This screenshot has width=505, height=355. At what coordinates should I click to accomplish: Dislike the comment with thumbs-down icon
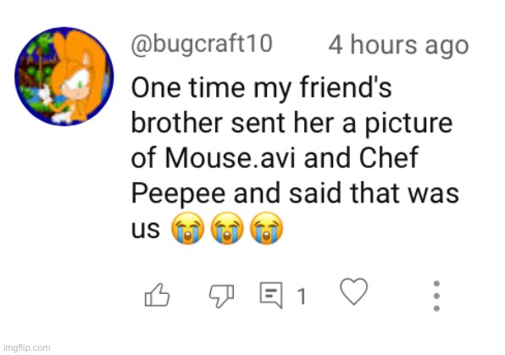click(222, 296)
